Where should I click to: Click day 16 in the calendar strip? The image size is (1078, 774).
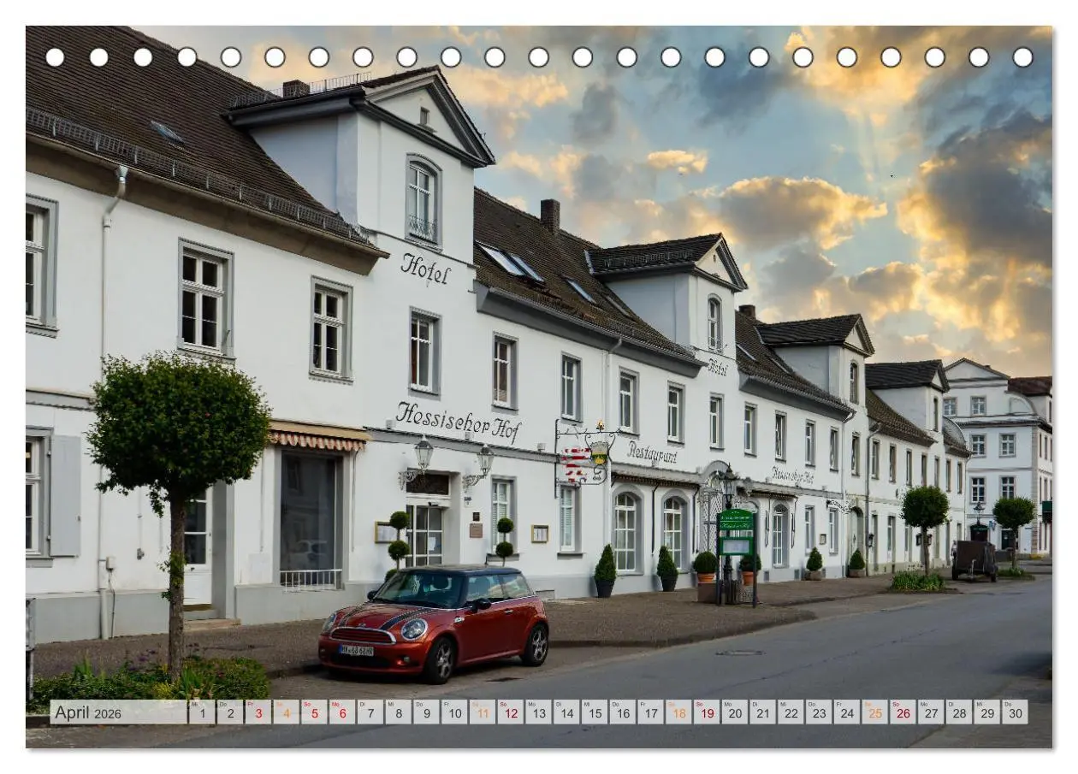[623, 712]
